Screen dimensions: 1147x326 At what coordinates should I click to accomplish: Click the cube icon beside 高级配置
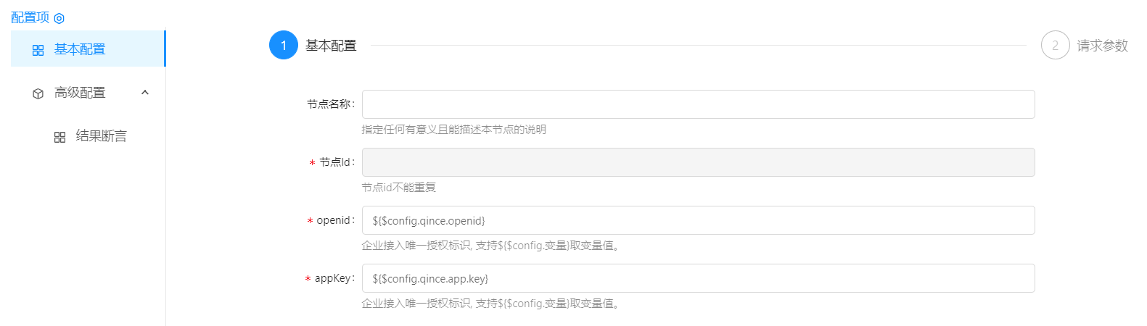pos(38,93)
